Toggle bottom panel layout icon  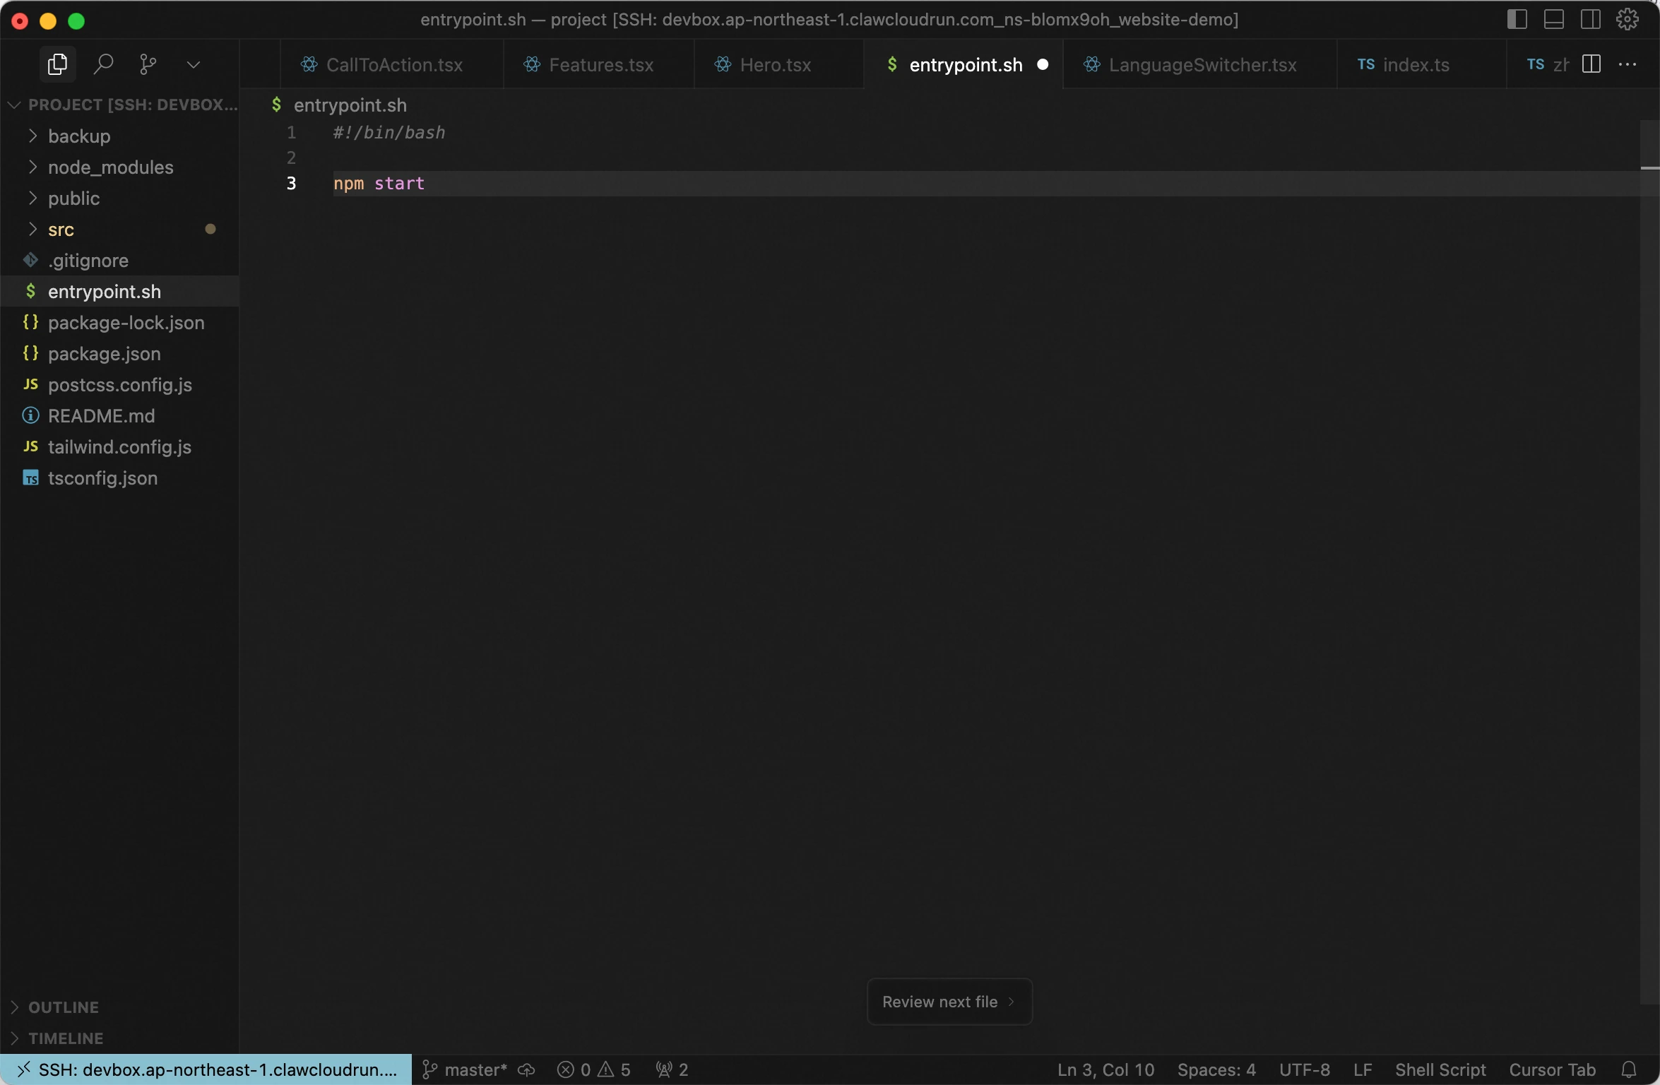1553,19
